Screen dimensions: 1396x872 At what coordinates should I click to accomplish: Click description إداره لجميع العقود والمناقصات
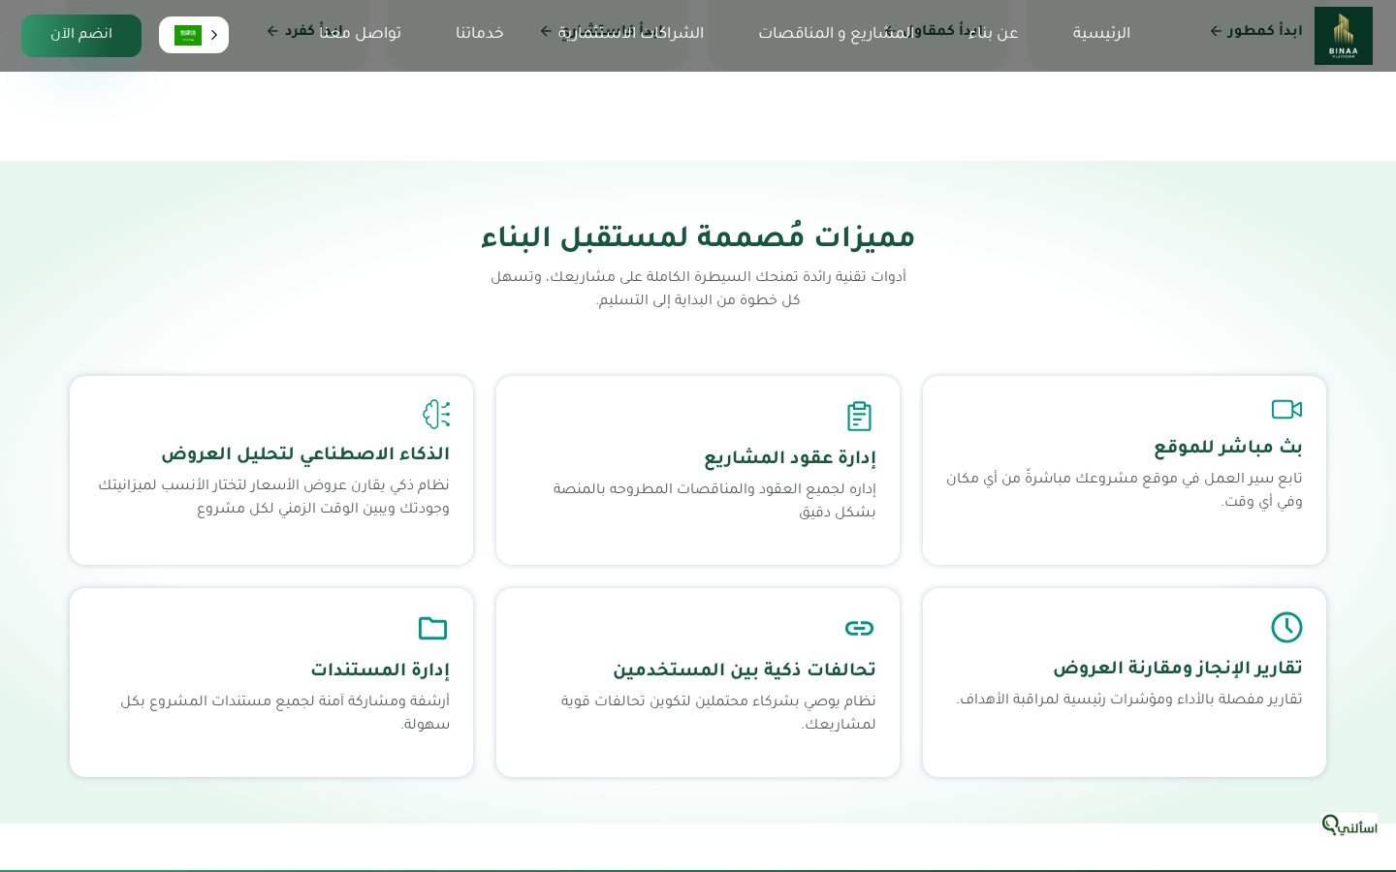[x=714, y=501]
